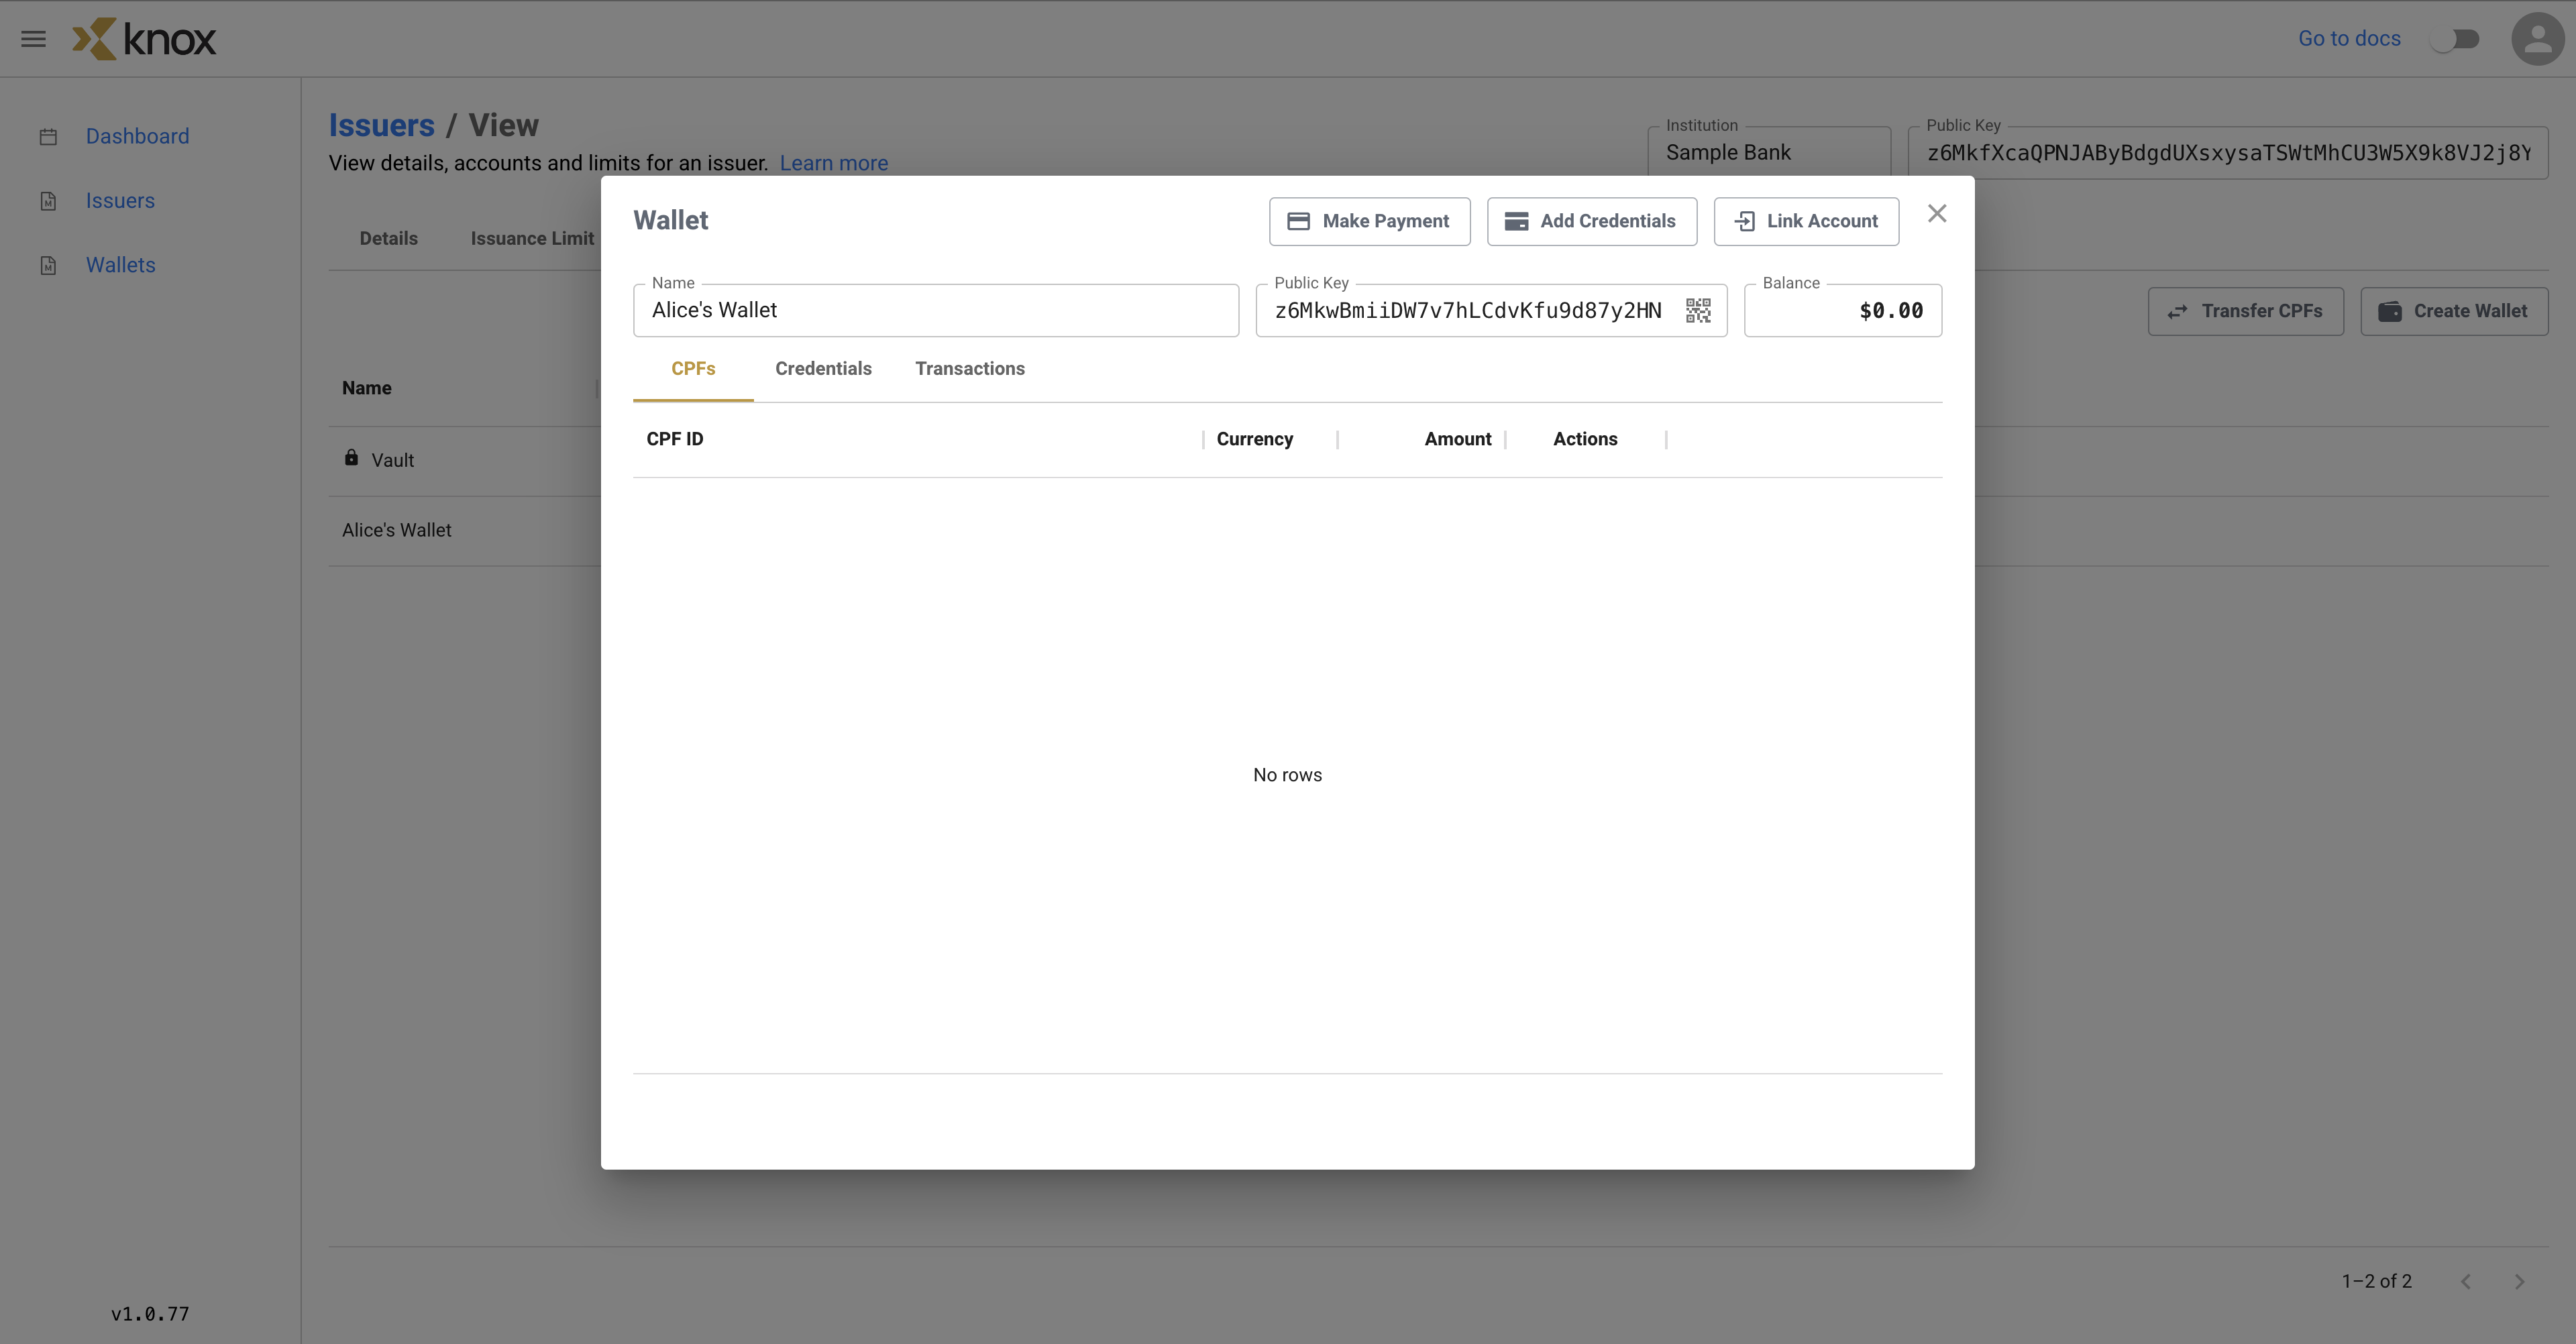The width and height of the screenshot is (2576, 1344).
Task: Click the wallet icon on Create Wallet
Action: point(2390,311)
